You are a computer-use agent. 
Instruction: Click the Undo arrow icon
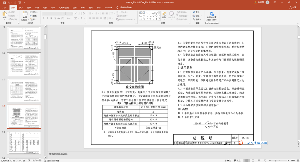pyautogui.click(x=9, y=2)
